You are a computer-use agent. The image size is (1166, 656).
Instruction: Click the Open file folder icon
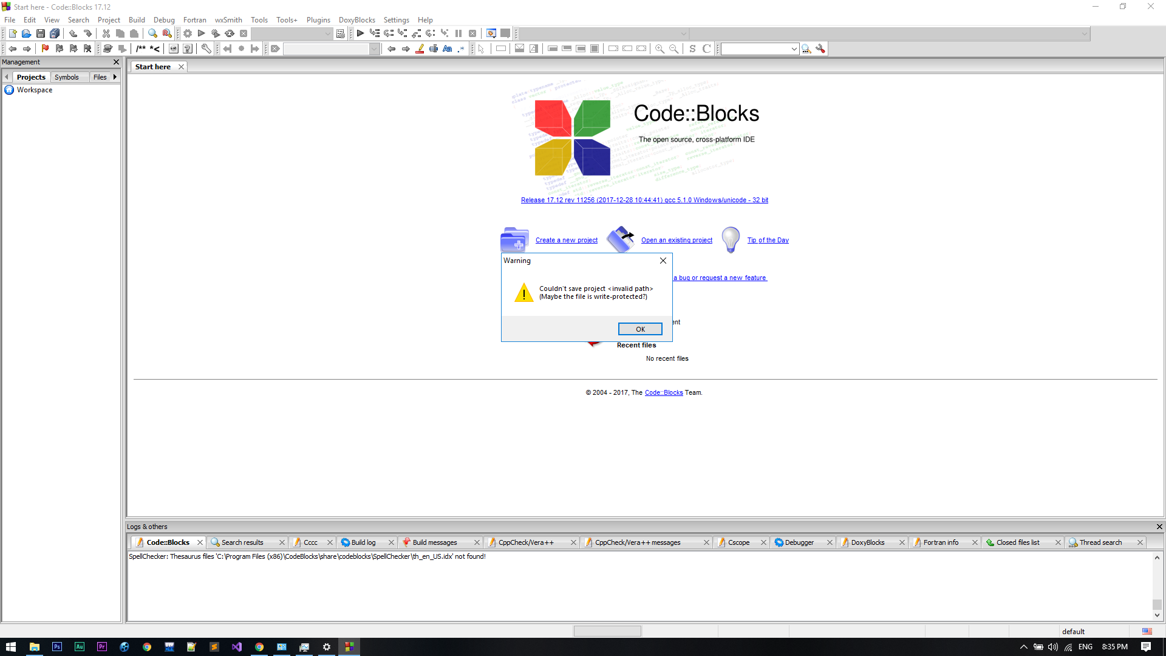pyautogui.click(x=26, y=33)
